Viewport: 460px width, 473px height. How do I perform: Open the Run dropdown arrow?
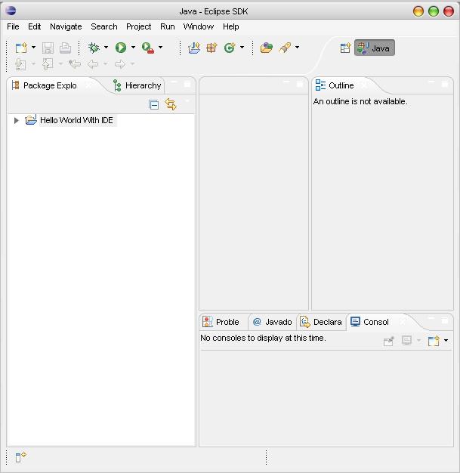coord(133,47)
